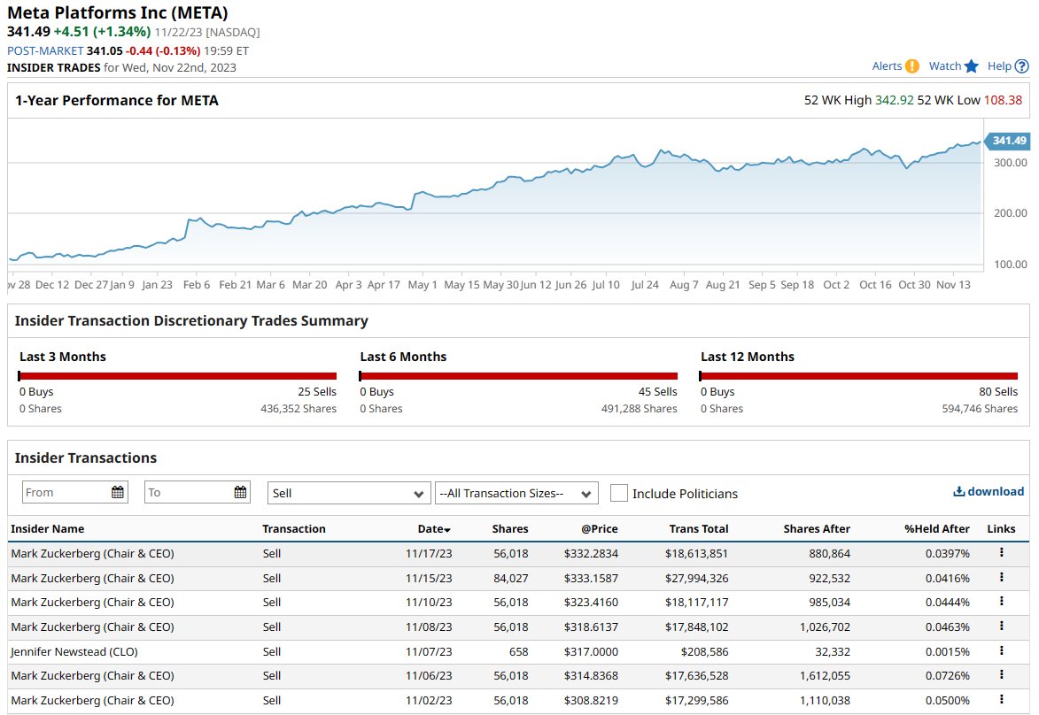This screenshot has height=715, width=1039.
Task: Select the Insider Transactions section header
Action: (84, 458)
